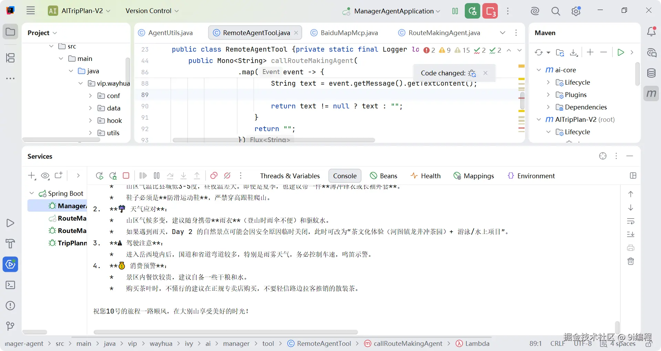661x351 pixels.
Task: Open AI assistant swirl icon in title bar
Action: (535, 11)
